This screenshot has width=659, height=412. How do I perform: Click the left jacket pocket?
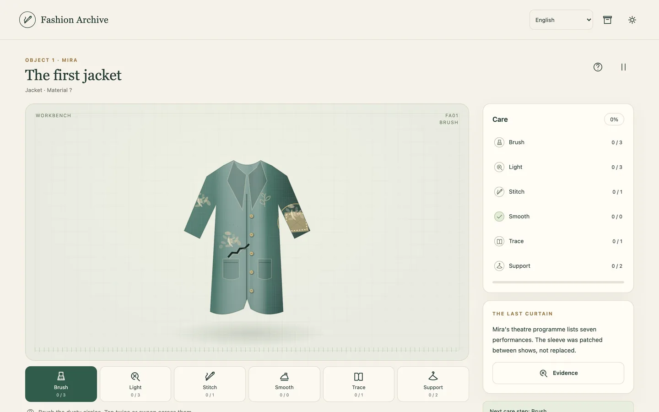pyautogui.click(x=231, y=269)
